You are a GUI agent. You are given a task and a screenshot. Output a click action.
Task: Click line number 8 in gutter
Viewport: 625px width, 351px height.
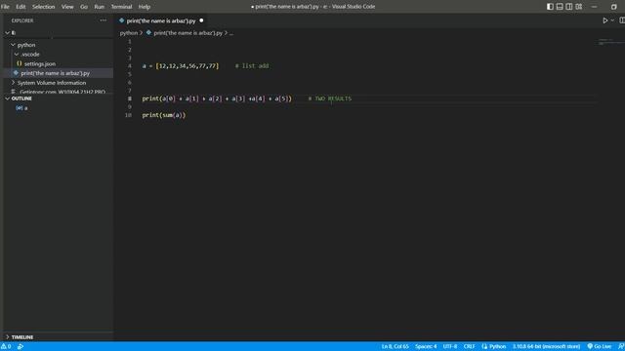pyautogui.click(x=130, y=98)
